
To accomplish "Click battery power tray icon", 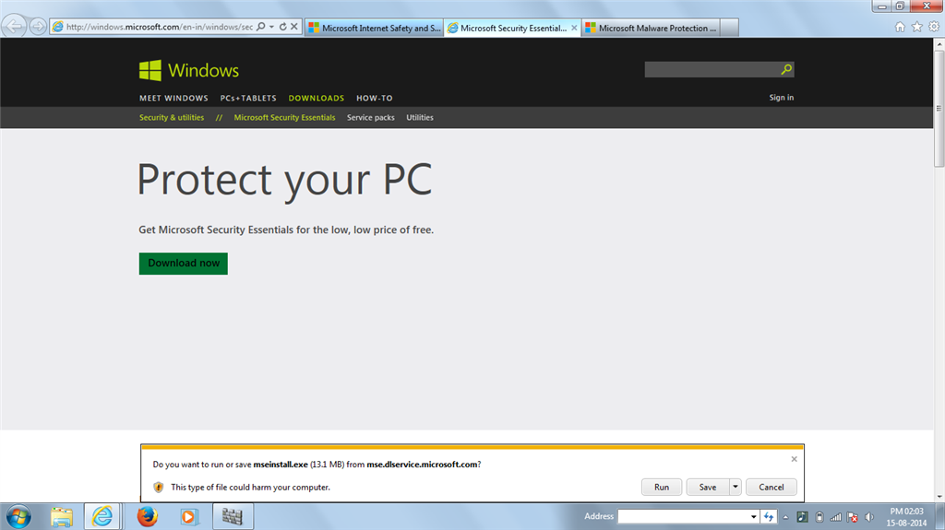I will (819, 517).
